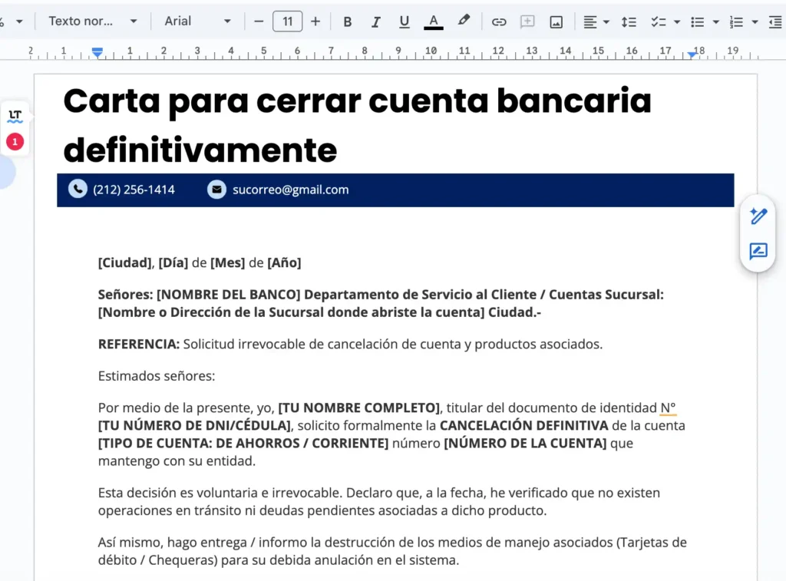Open the highlight color tool
Image resolution: width=786 pixels, height=581 pixels.
tap(464, 21)
